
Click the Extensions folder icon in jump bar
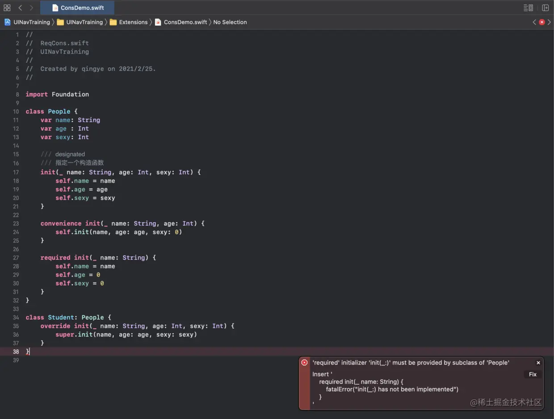(113, 22)
